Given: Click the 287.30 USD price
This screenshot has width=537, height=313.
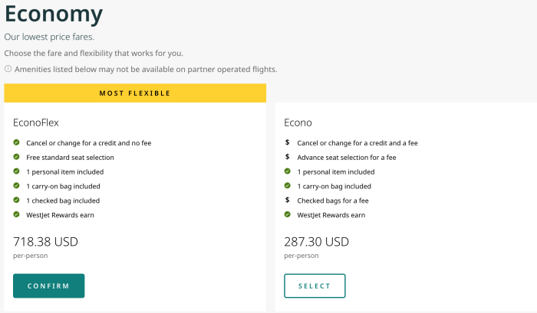Looking at the screenshot, I should 316,242.
